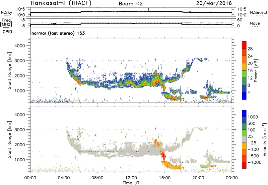
Task: Select the 08:00 time axis label
Action: [x=97, y=178]
